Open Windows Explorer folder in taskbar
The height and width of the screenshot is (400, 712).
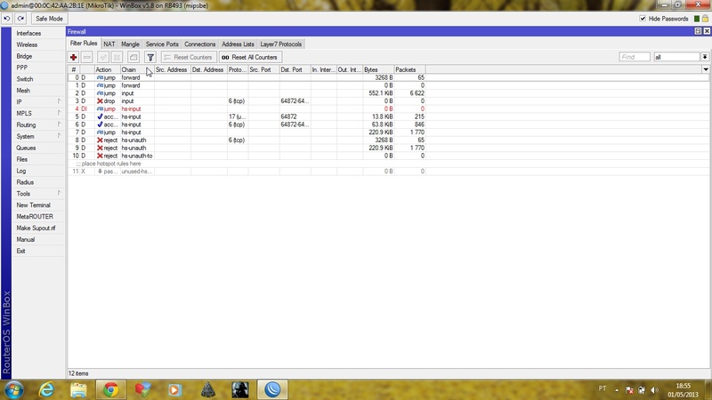tap(78, 389)
